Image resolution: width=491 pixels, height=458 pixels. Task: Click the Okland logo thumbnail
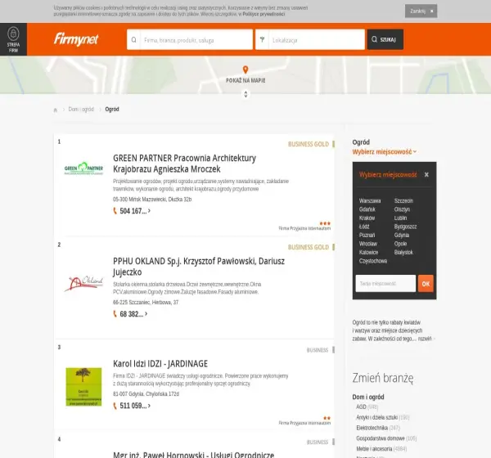tap(83, 283)
